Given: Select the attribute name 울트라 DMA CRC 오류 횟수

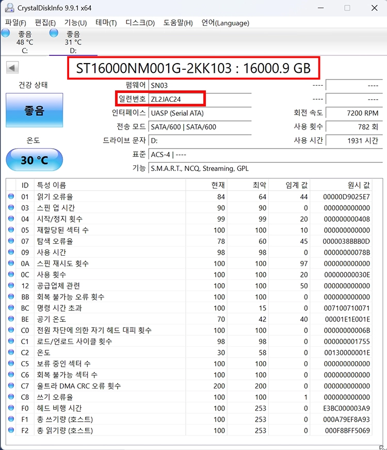Looking at the screenshot, I should [x=79, y=386].
